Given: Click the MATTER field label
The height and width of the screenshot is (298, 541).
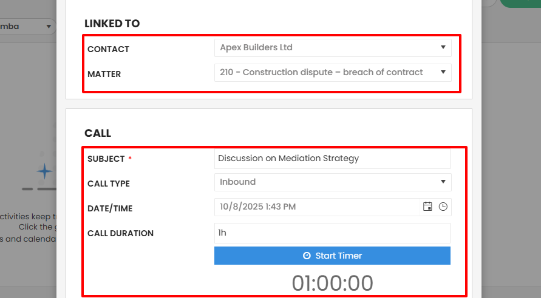Looking at the screenshot, I should (104, 74).
